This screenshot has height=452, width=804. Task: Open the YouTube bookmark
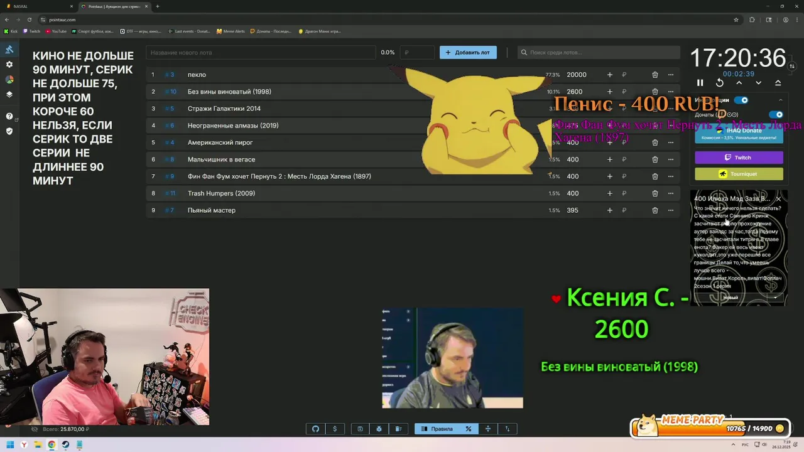pos(55,31)
